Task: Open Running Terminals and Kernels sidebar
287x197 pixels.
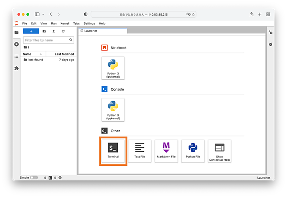Action: pos(16,44)
